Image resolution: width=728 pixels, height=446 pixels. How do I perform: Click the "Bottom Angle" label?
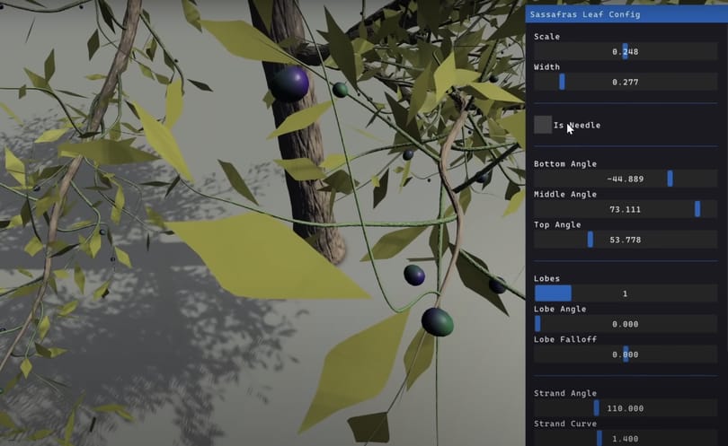click(565, 164)
